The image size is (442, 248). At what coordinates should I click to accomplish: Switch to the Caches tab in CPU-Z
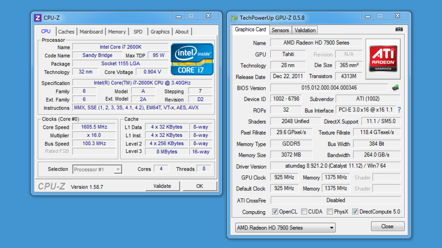pyautogui.click(x=66, y=32)
